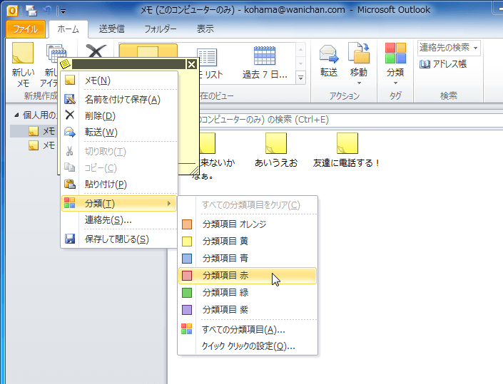Expand the view gallery more arrow
Image resolution: width=503 pixels, height=384 pixels.
300,78
